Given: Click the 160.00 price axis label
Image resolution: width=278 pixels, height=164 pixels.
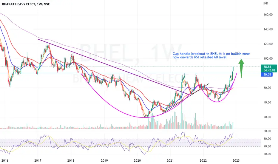Looking at the screenshot, I should (x=268, y=15).
